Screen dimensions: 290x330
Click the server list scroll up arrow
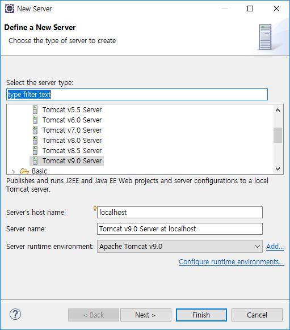278,110
